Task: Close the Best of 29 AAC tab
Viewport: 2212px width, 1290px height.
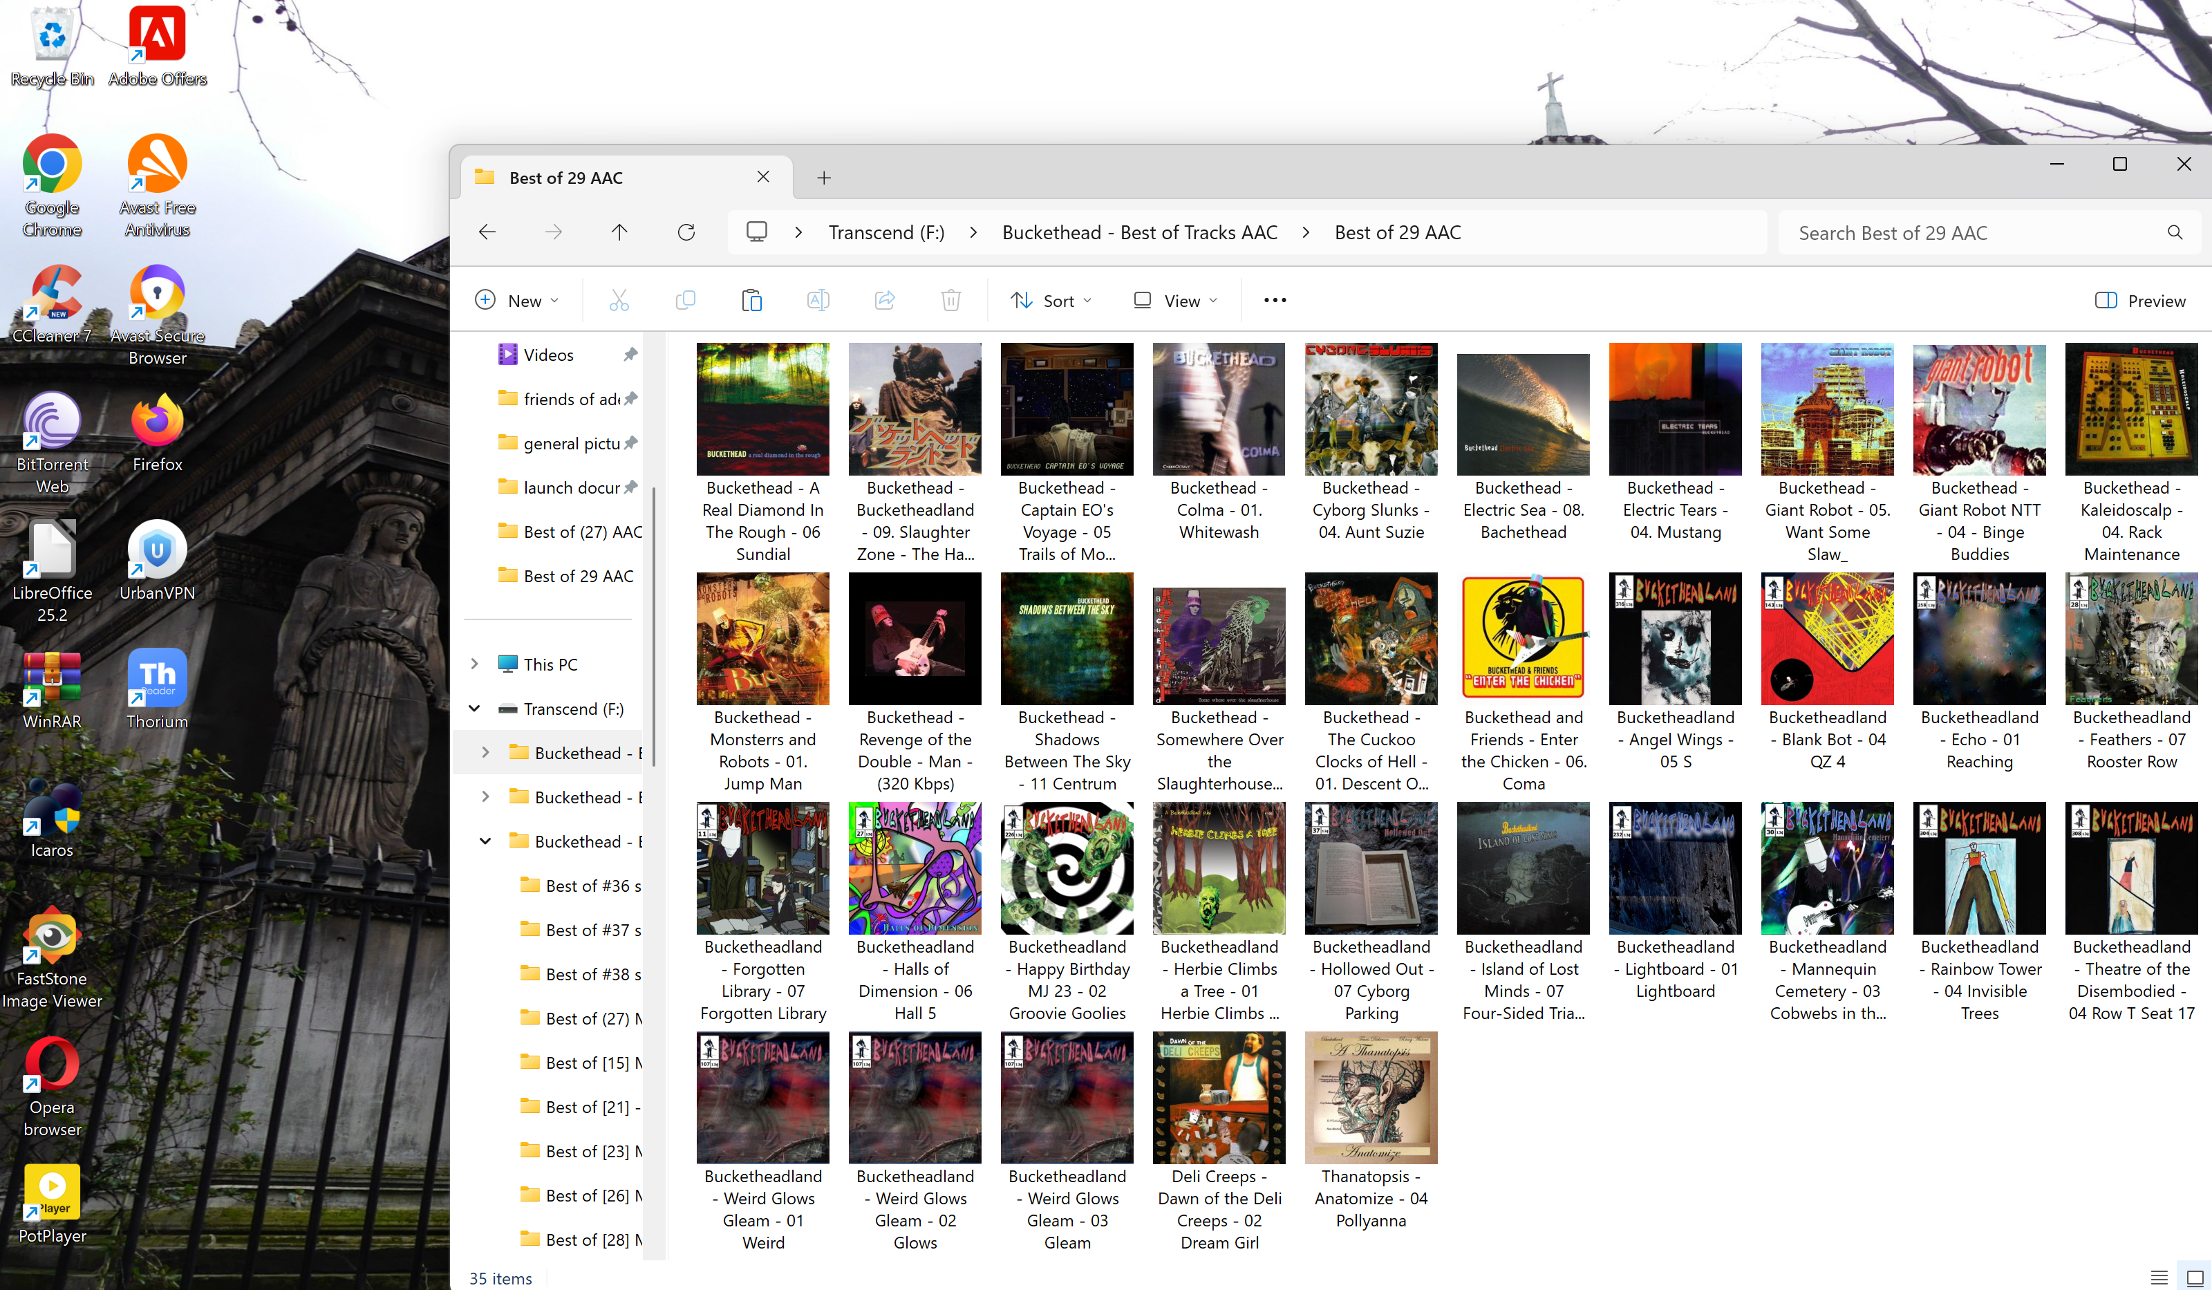Action: 762,176
